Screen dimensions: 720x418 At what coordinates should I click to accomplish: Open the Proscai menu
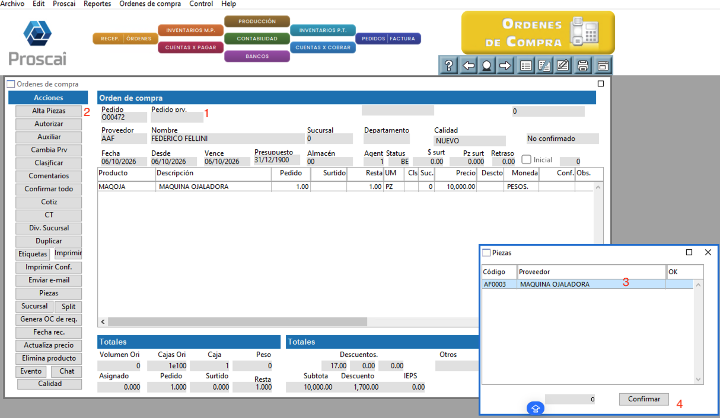tap(64, 4)
